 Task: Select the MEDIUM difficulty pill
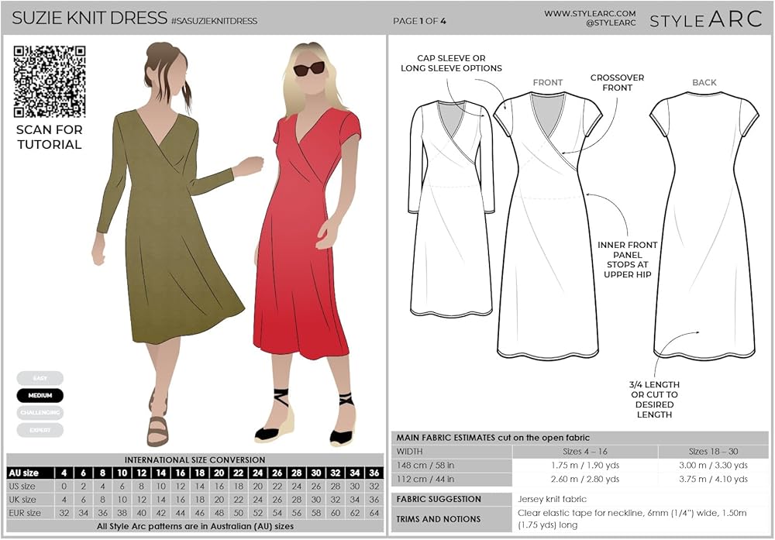(x=40, y=395)
